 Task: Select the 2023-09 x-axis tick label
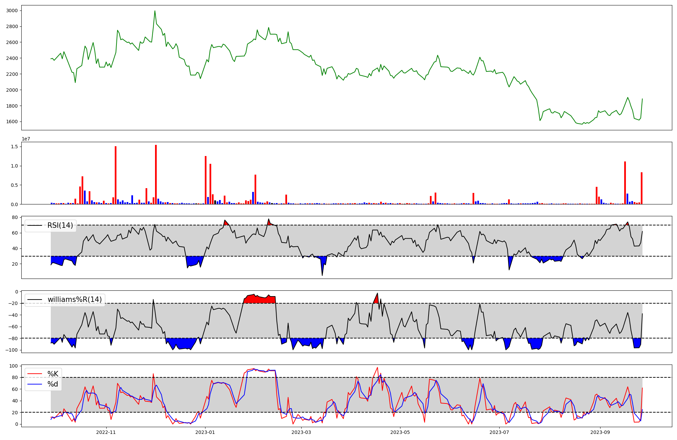click(600, 432)
